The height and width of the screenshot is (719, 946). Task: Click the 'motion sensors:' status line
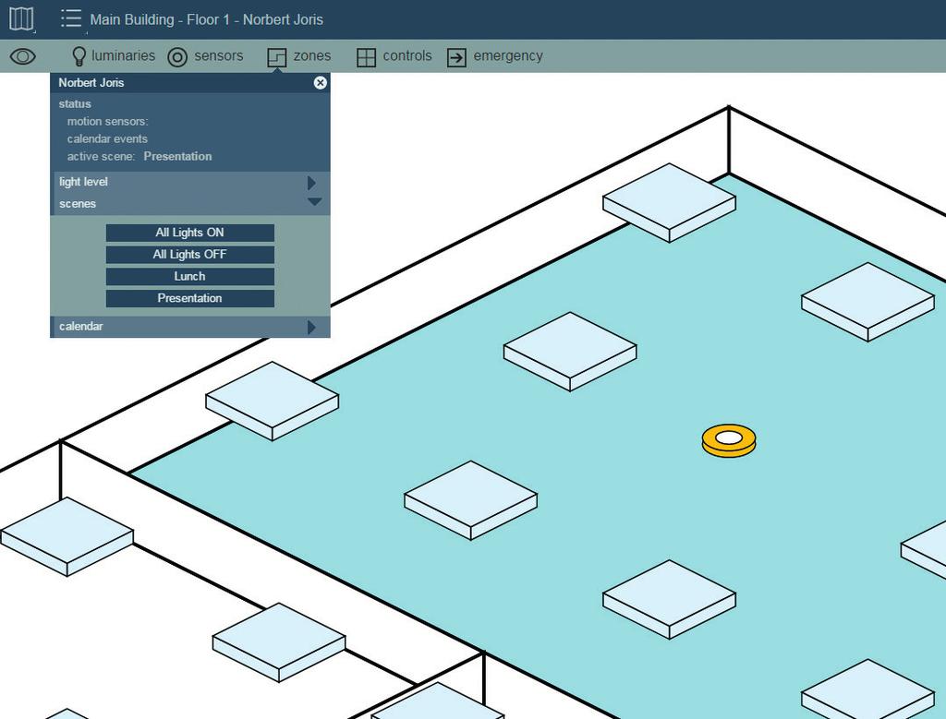pyautogui.click(x=107, y=121)
